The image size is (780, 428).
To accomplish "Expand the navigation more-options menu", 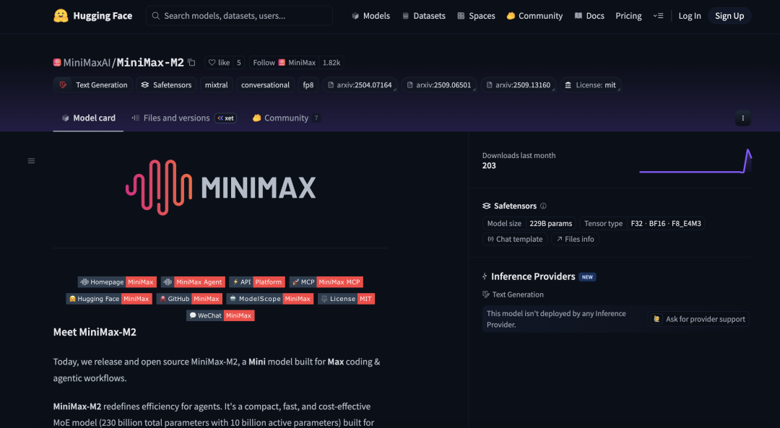I will [x=658, y=16].
